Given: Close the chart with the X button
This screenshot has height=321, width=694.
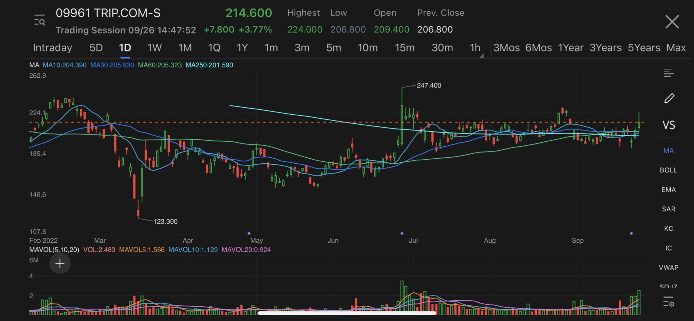Looking at the screenshot, I should (x=672, y=22).
